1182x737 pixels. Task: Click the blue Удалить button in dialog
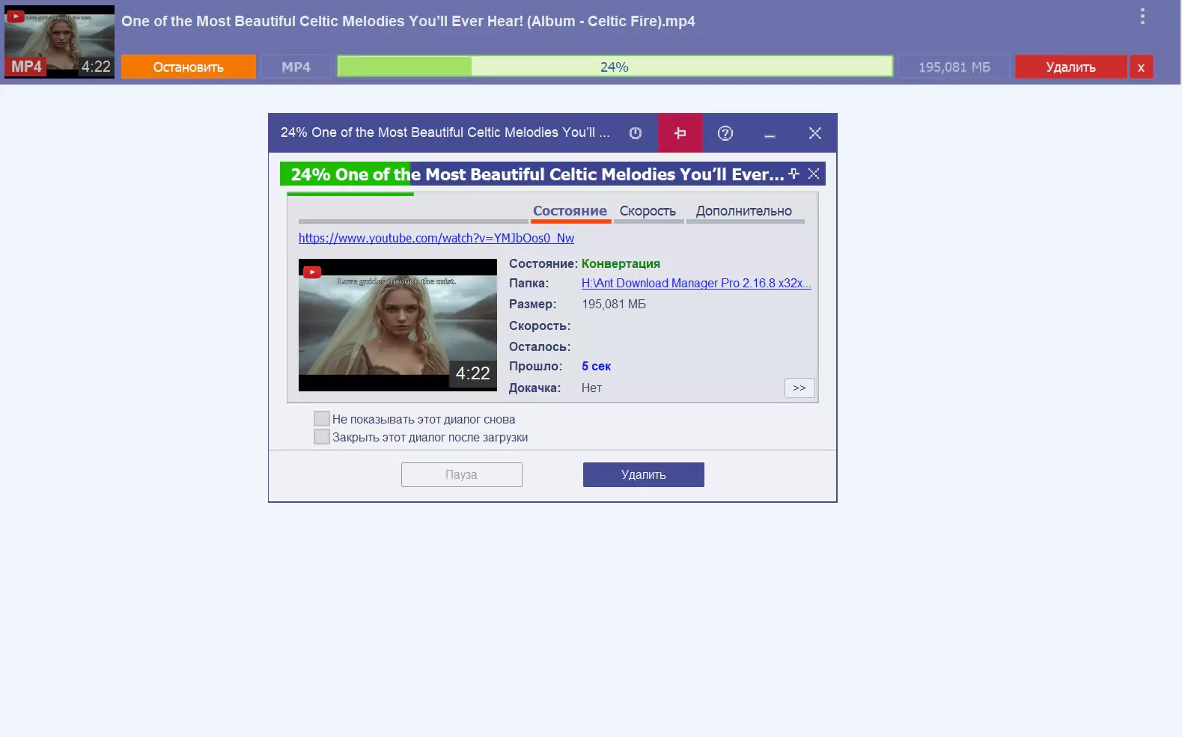coord(644,474)
